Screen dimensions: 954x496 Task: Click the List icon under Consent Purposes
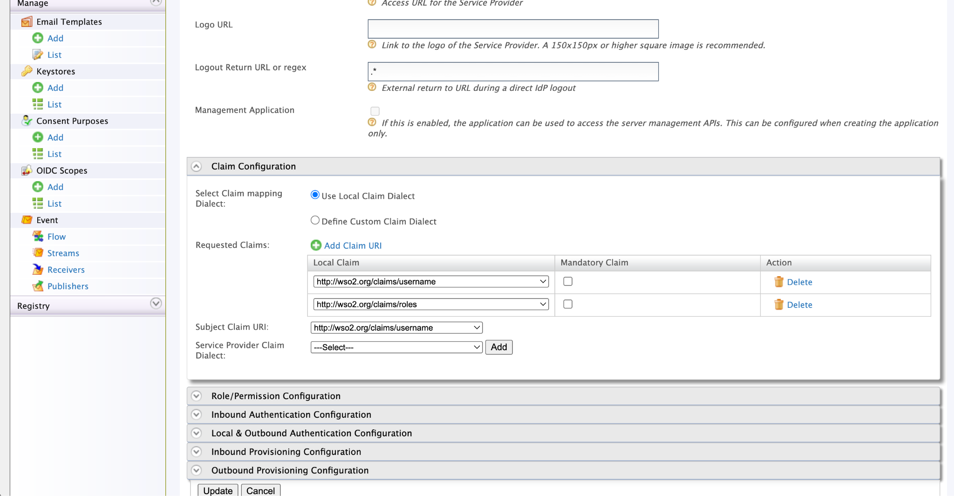point(38,154)
